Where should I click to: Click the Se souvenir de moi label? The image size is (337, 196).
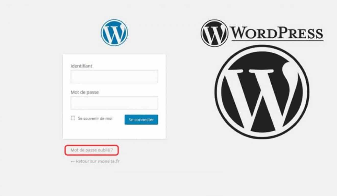[95, 118]
